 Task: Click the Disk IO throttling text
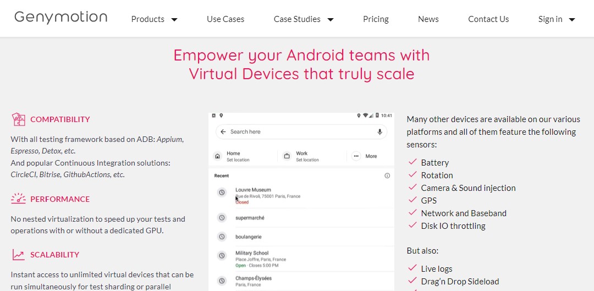point(453,226)
